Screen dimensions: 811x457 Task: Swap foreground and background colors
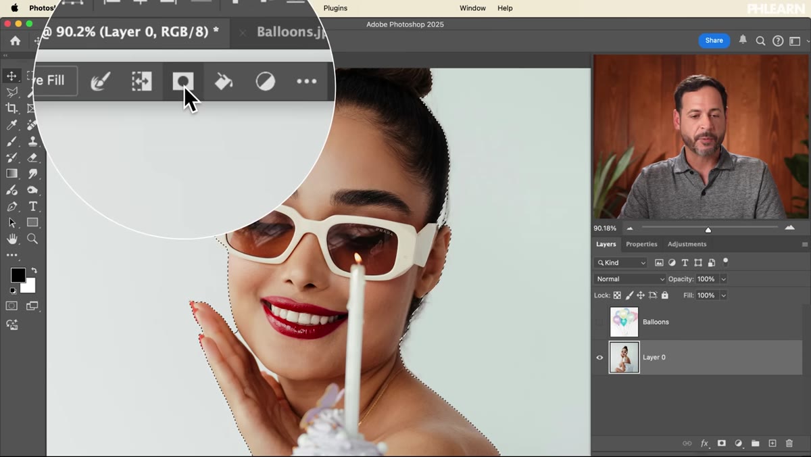34,270
